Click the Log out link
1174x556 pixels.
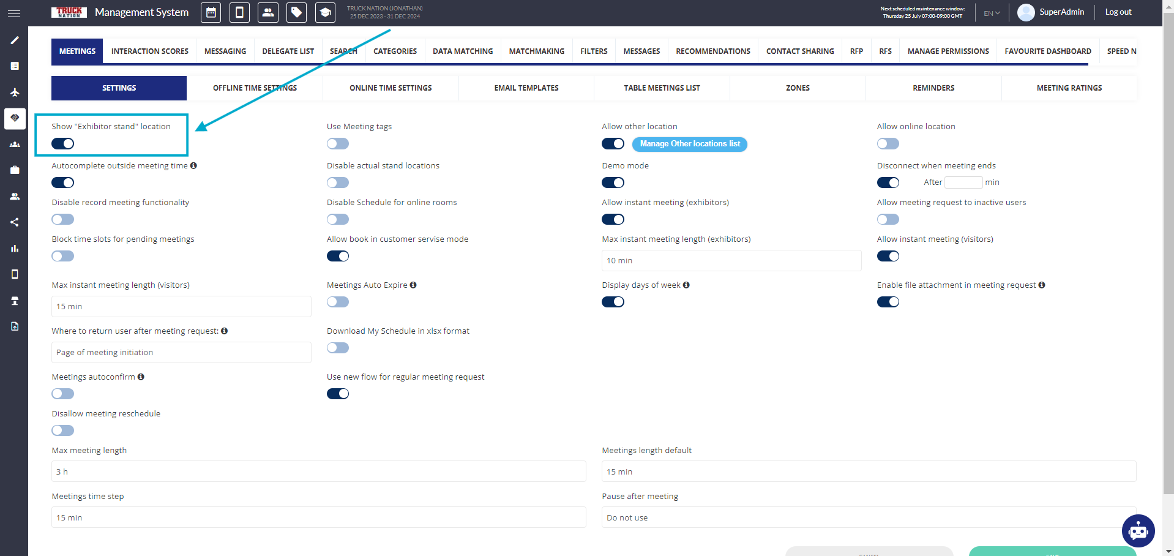click(1118, 12)
